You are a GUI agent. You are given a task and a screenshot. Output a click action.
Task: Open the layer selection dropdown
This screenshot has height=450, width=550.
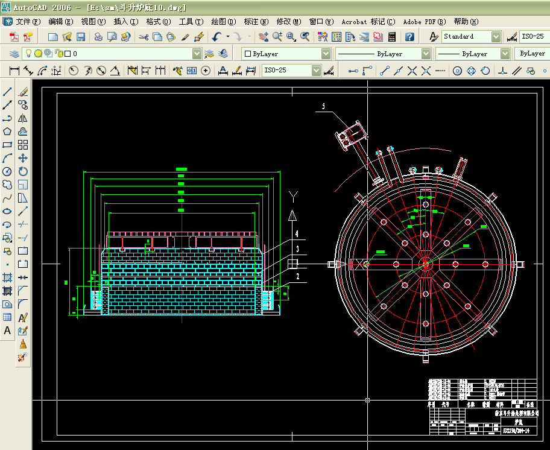[196, 53]
